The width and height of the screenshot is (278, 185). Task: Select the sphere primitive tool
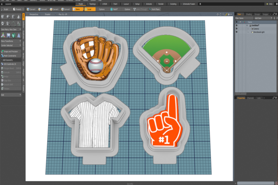tap(8, 17)
